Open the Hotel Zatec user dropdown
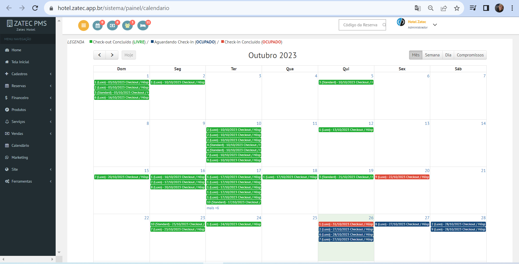Viewport: 519px width, 264px height. tap(435, 25)
